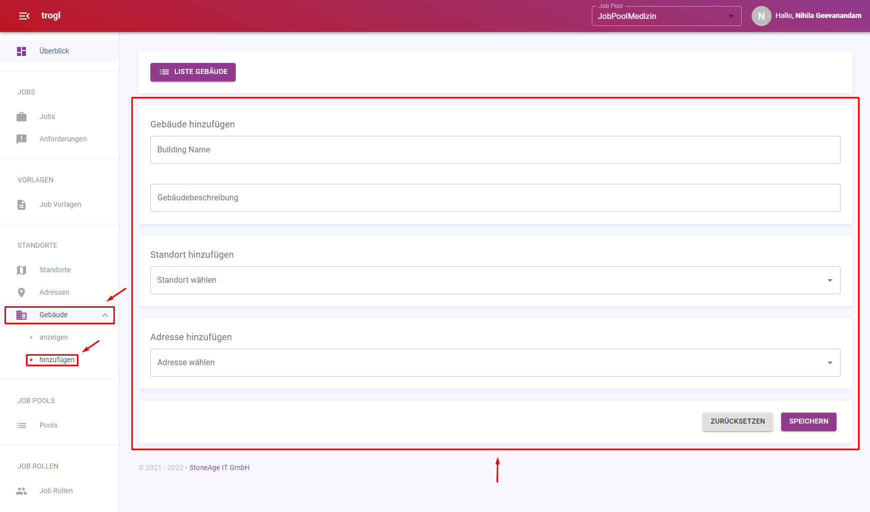Screen dimensions: 870x512
Task: Collapse the sidebar with the hamburger icon
Action: pyautogui.click(x=24, y=16)
